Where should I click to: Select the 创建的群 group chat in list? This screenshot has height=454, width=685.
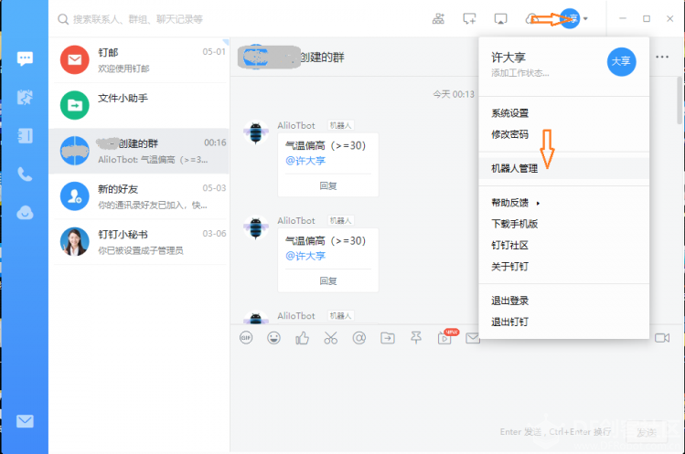pyautogui.click(x=139, y=151)
